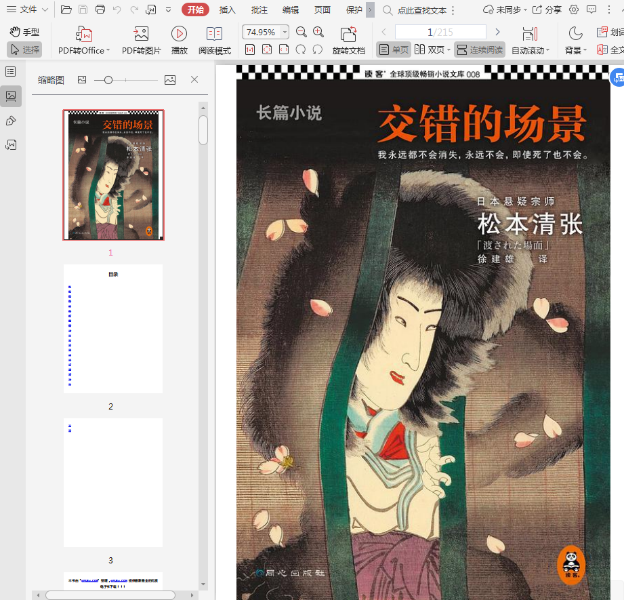Click the rotate clockwise icon
The height and width of the screenshot is (600, 624).
(x=301, y=49)
